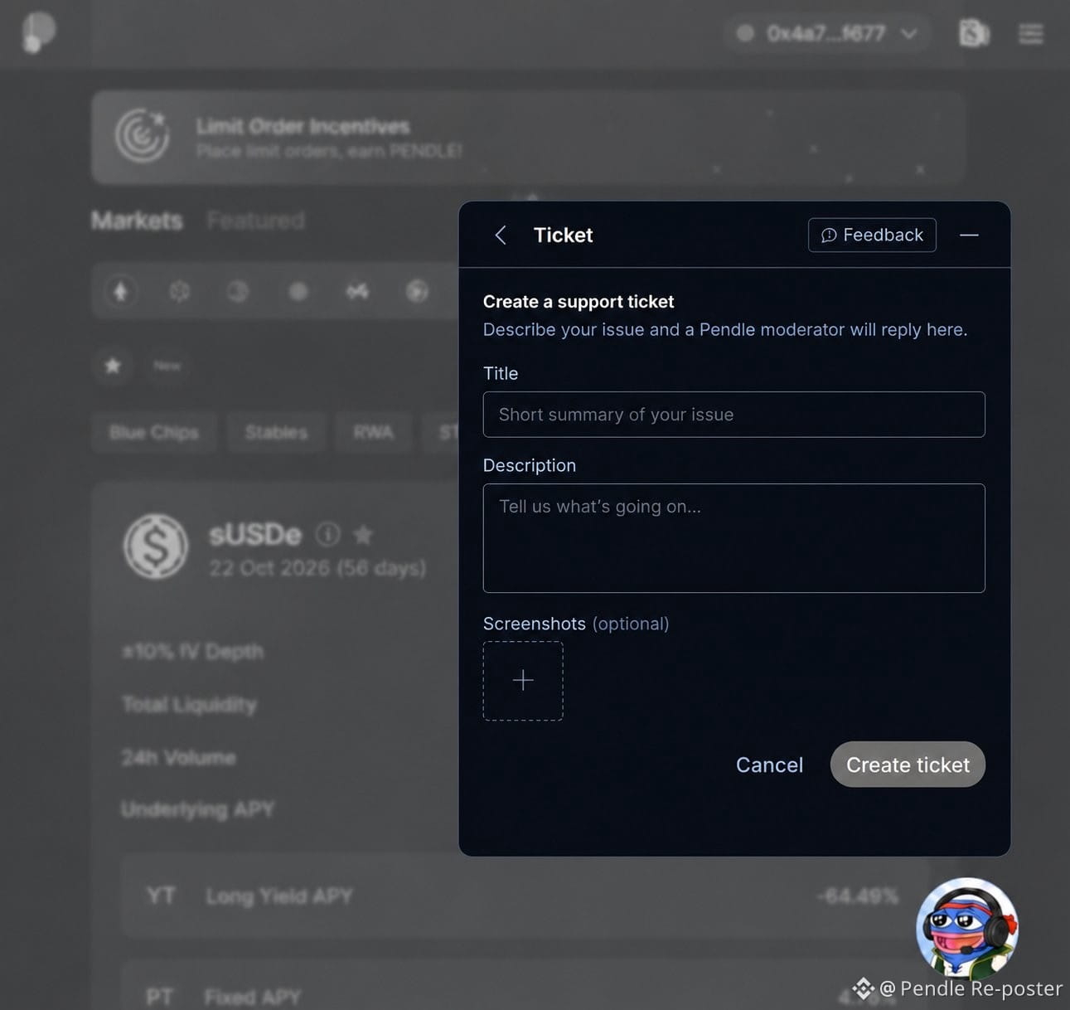This screenshot has width=1070, height=1010.
Task: Minimize the Ticket panel with dash icon
Action: (x=969, y=236)
